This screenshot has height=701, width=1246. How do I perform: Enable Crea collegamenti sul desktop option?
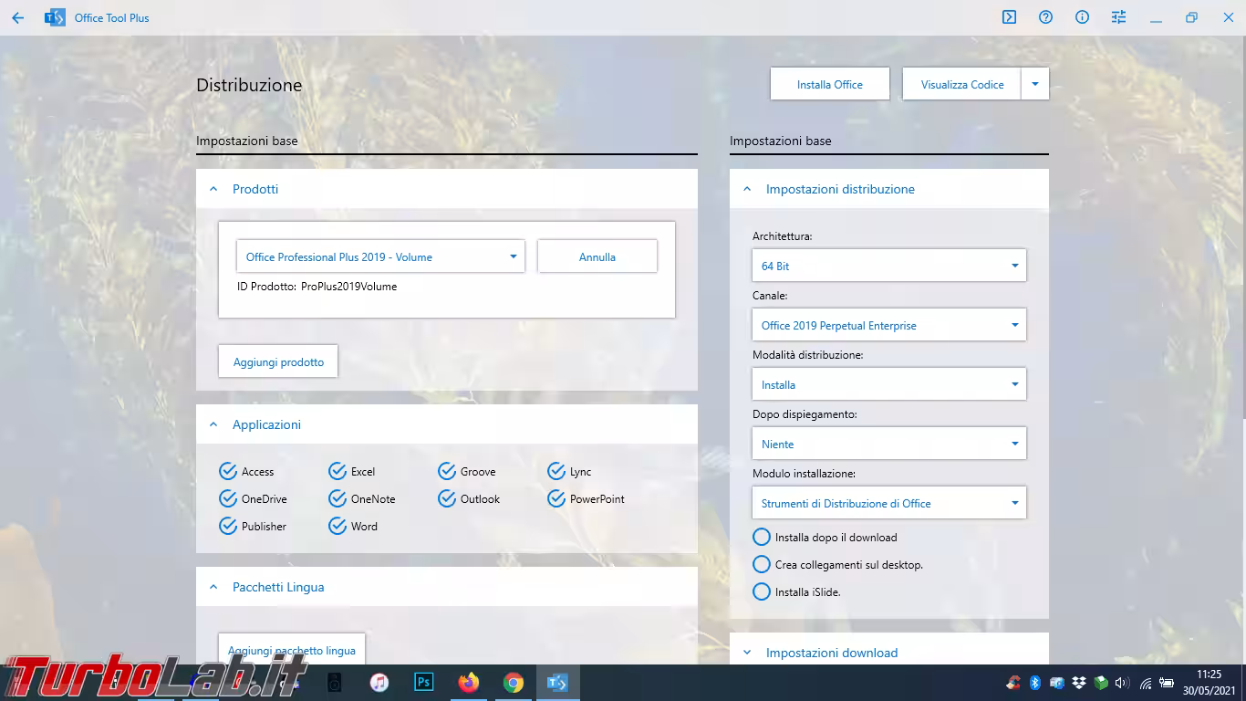pyautogui.click(x=762, y=565)
